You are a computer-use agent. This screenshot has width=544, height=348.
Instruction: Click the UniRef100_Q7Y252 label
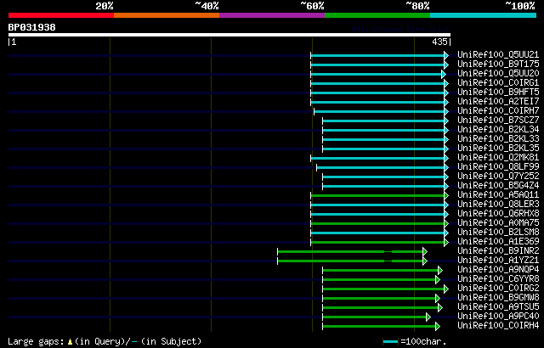point(498,177)
